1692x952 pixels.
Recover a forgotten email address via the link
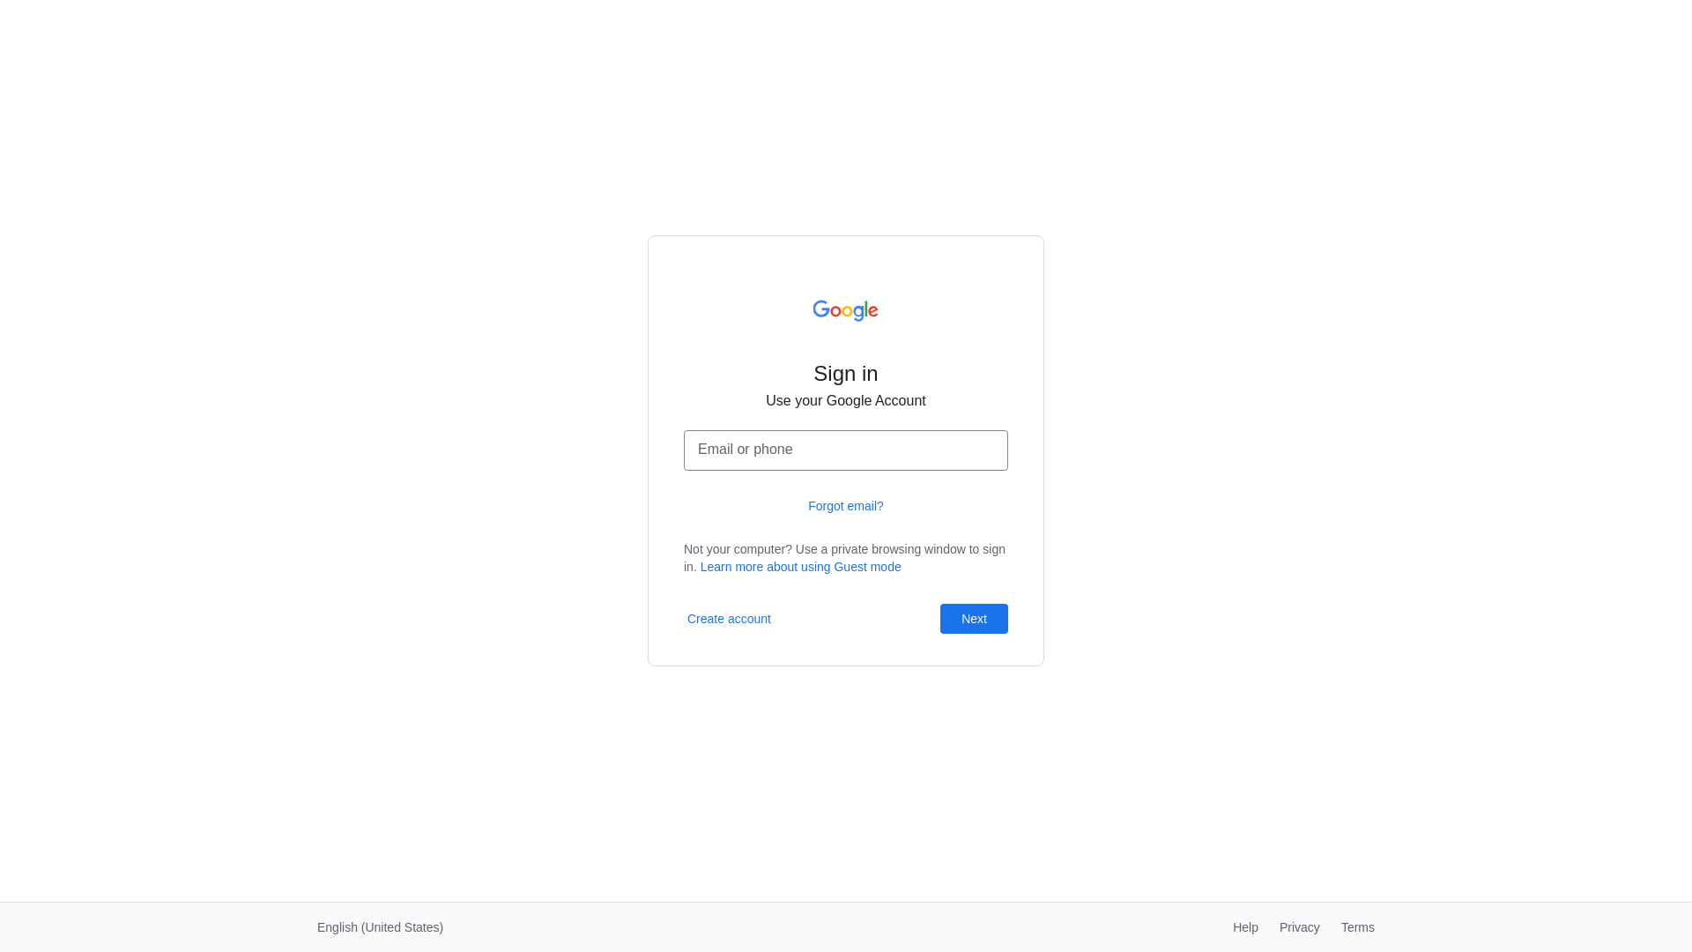pyautogui.click(x=846, y=506)
